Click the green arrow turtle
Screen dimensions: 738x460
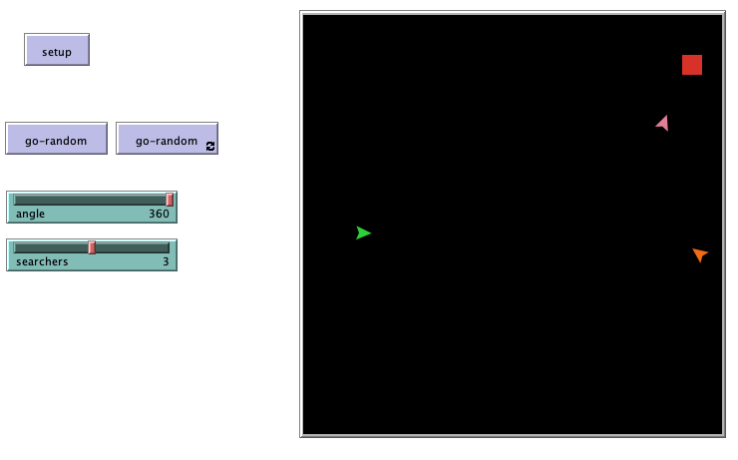click(x=363, y=232)
